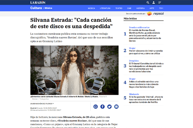Share article on Twitter
Screen dimensions: 193x128
click(109, 107)
